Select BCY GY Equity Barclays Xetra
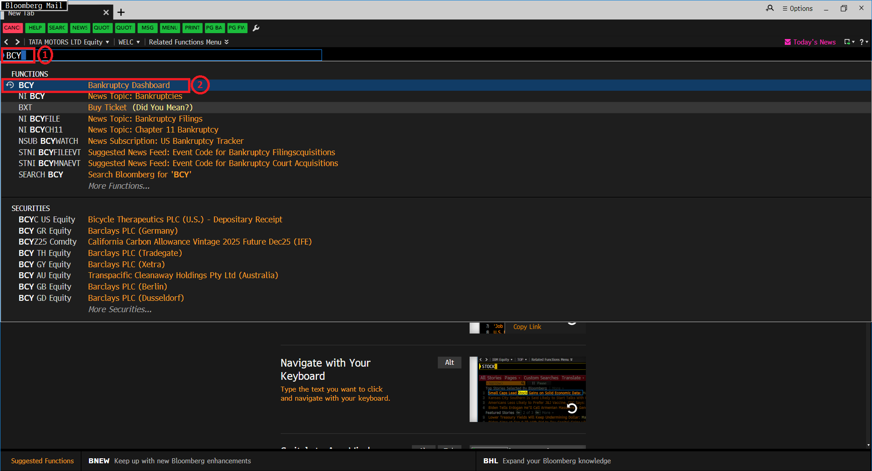Screen dimensions: 872x471 [x=436, y=264]
